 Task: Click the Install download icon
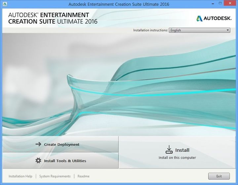(169, 149)
